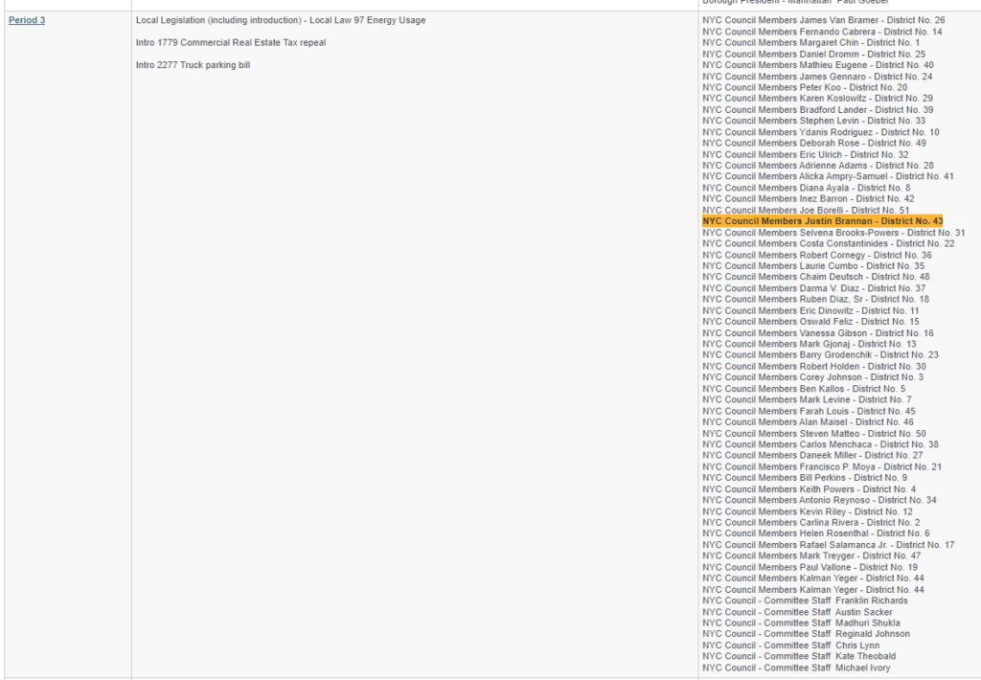Select Ben Kallos District No. 5
The width and height of the screenshot is (981, 680).
pyautogui.click(x=804, y=389)
